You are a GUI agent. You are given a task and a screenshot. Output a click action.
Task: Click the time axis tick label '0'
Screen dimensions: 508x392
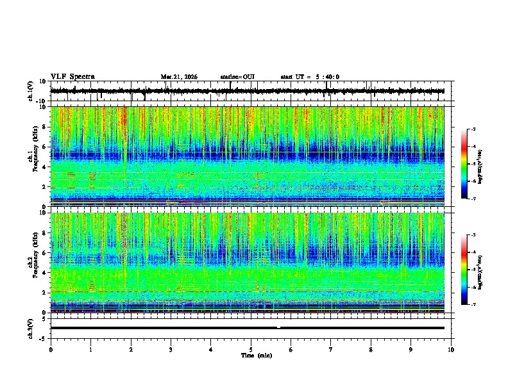(51, 350)
